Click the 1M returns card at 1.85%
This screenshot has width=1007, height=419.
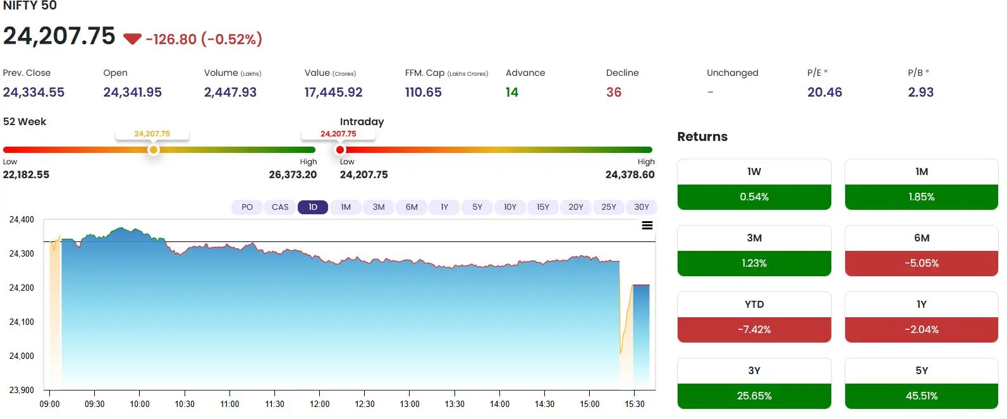point(922,185)
